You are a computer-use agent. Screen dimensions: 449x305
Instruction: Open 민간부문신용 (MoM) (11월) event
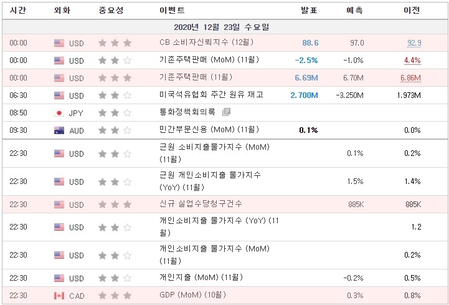[x=209, y=130]
